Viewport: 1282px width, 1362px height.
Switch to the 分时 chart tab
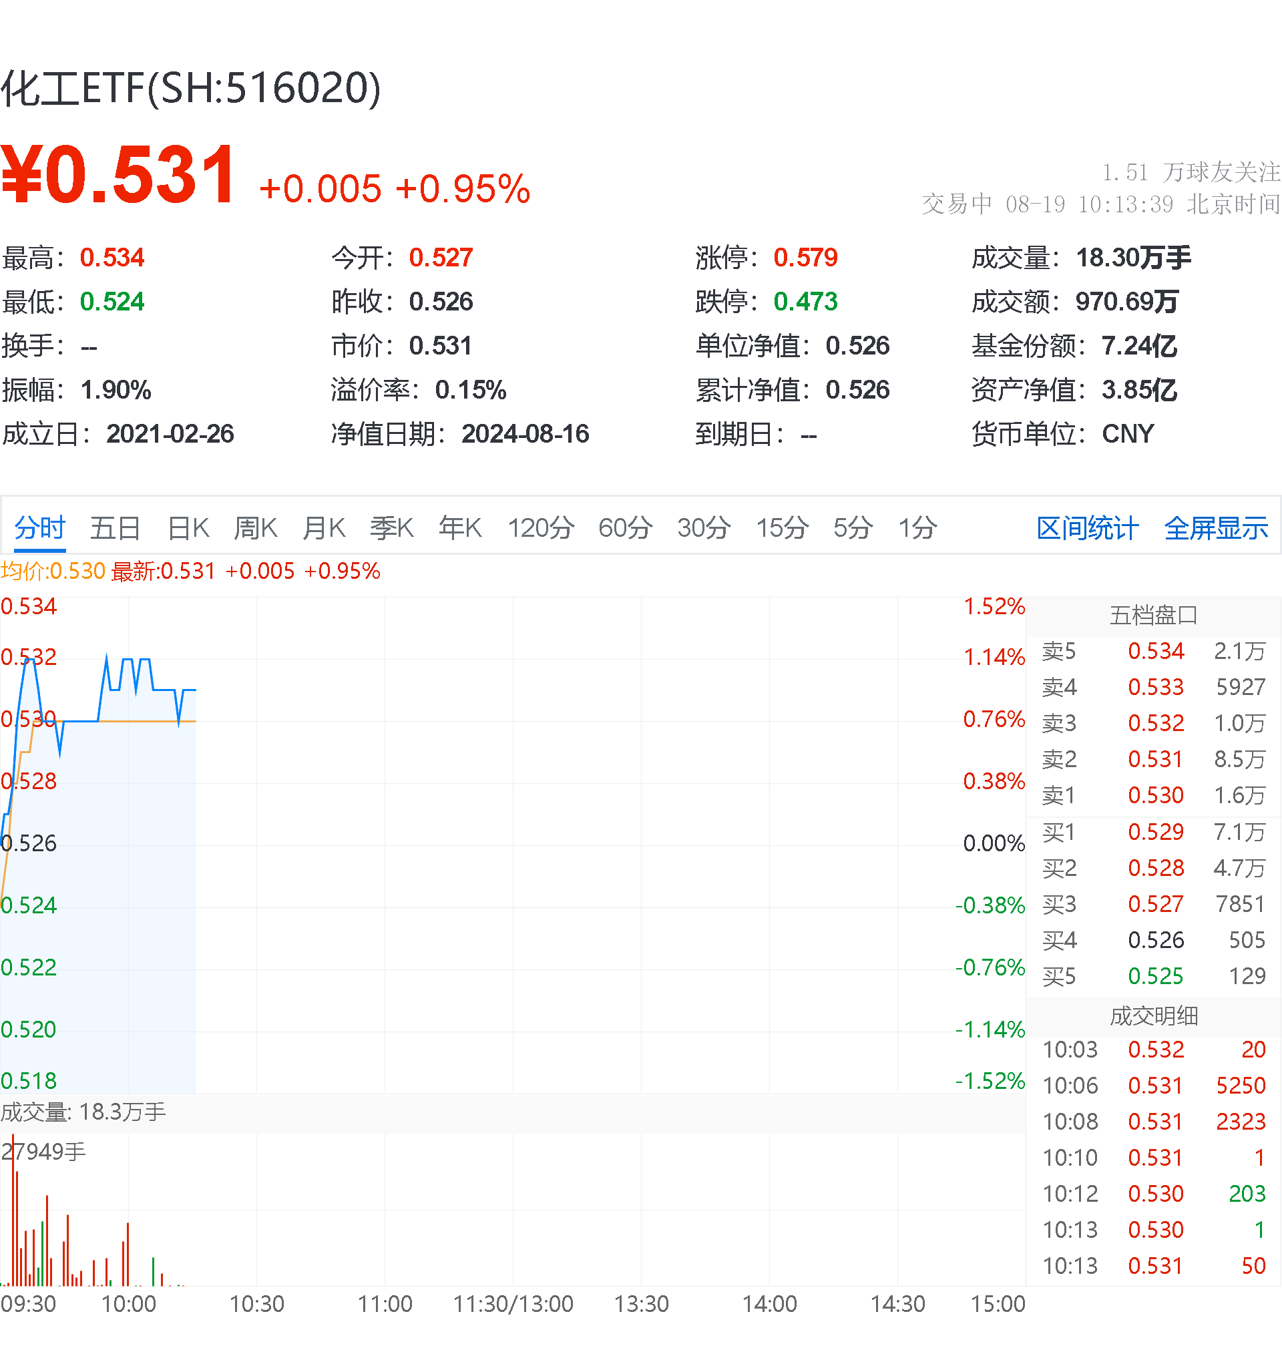[40, 528]
